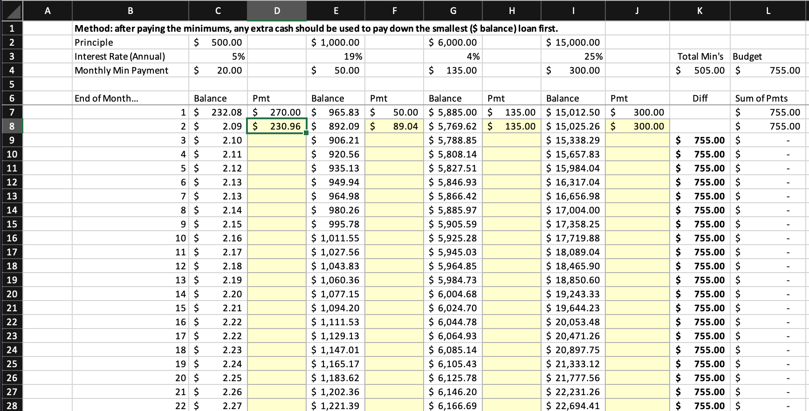Select the $270.00 payment cell
The height and width of the screenshot is (411, 809).
click(277, 112)
